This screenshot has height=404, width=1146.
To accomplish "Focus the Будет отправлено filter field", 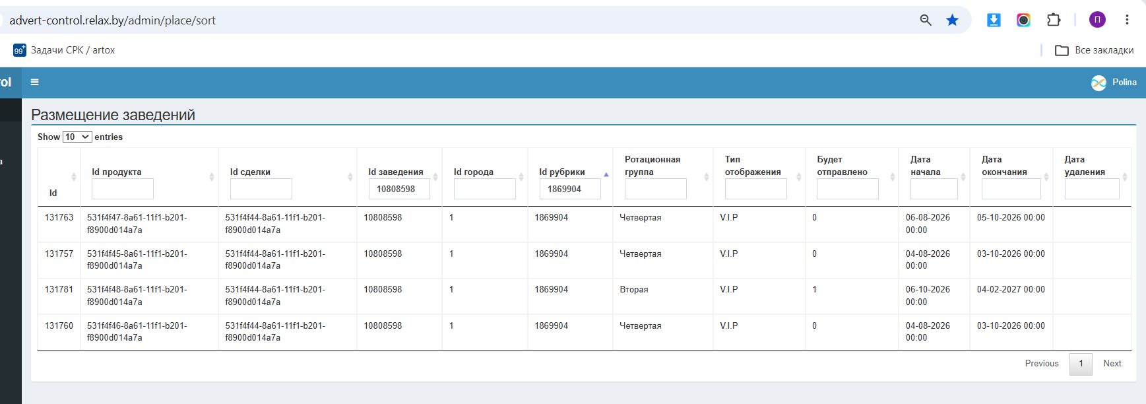I will coord(848,189).
